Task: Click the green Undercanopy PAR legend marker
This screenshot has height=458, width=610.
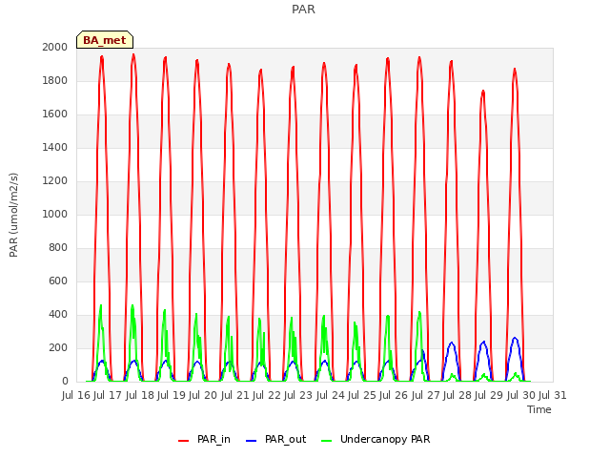Action: coord(326,441)
